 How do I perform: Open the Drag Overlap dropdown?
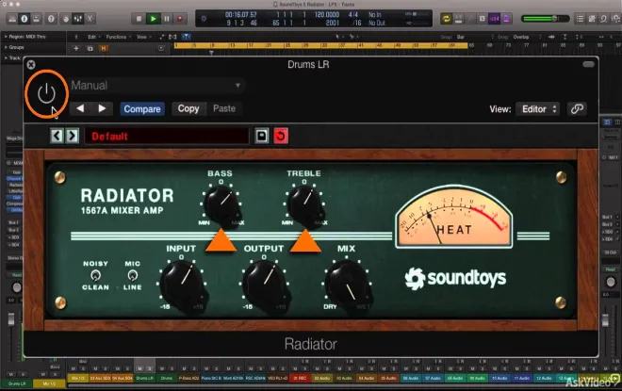(x=527, y=37)
